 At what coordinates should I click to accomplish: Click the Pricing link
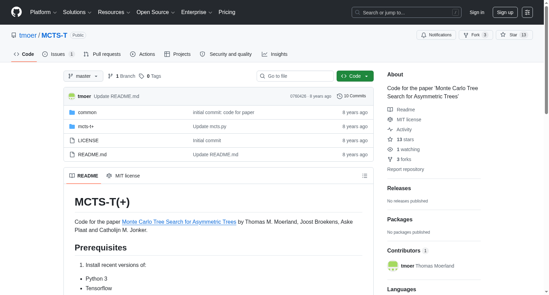coord(227,12)
